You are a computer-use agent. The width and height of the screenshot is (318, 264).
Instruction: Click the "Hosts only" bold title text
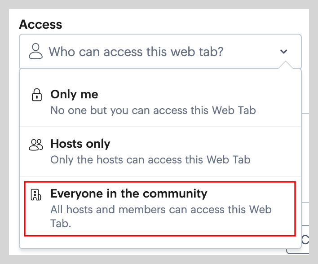click(x=80, y=144)
